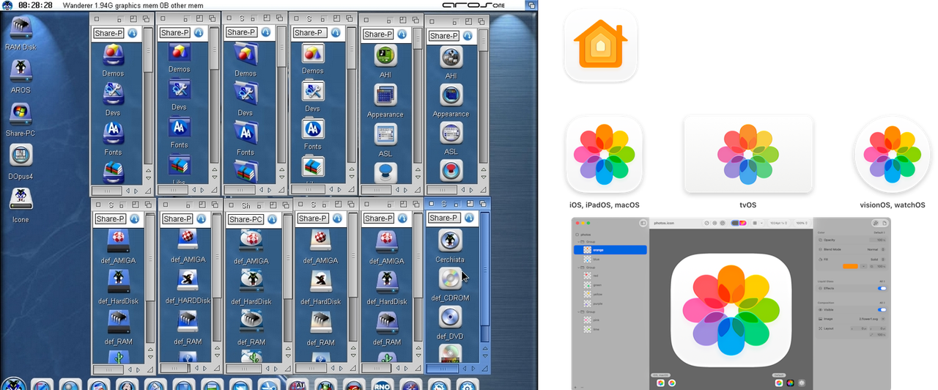Image resolution: width=938 pixels, height=390 pixels.
Task: Collapse the Group containing red and green
Action: click(x=577, y=268)
